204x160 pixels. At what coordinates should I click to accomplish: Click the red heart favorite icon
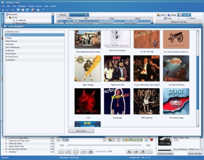tap(151, 140)
